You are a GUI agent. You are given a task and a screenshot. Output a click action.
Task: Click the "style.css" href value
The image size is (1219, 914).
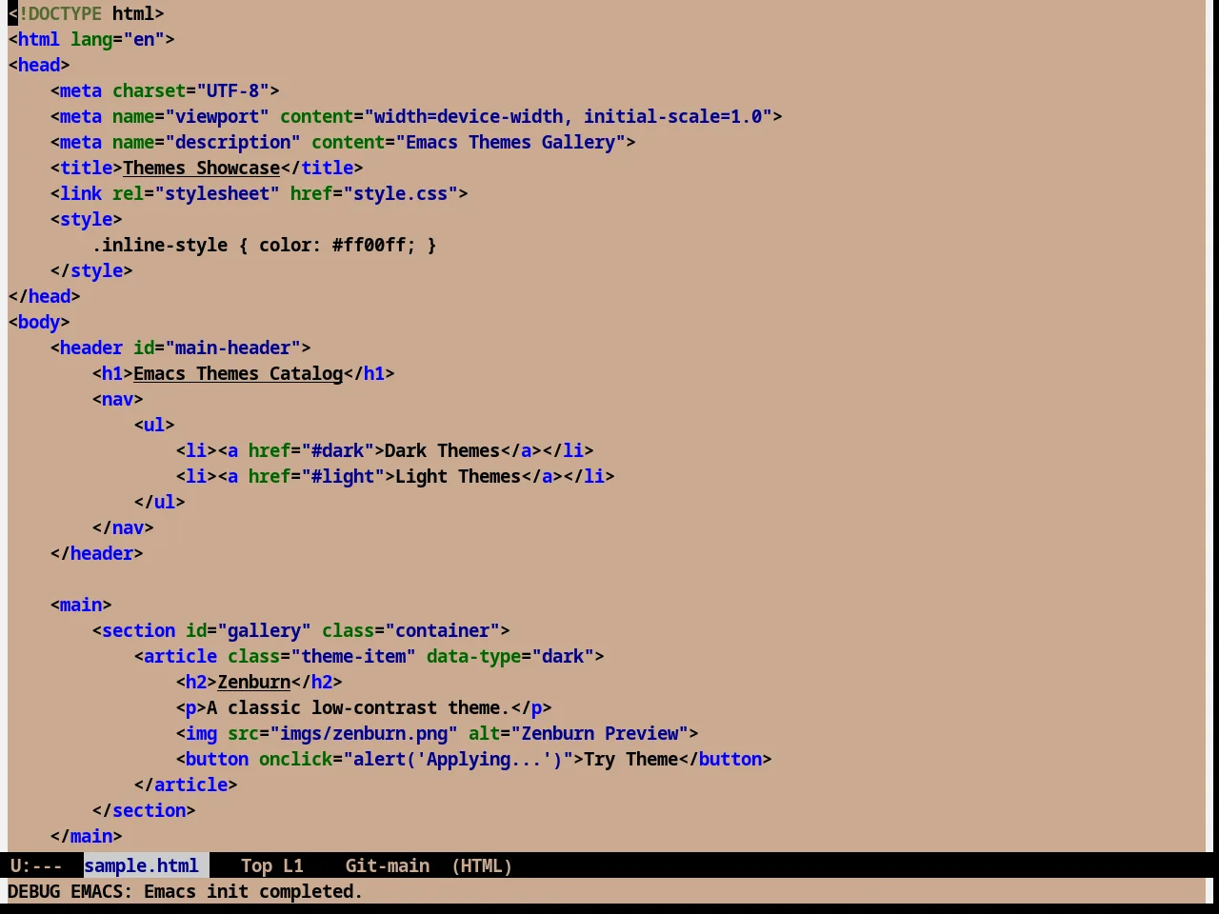tap(400, 193)
